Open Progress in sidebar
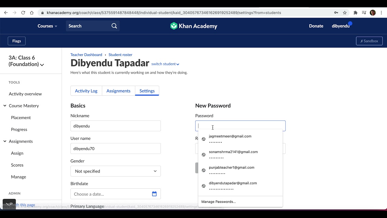 (19, 129)
